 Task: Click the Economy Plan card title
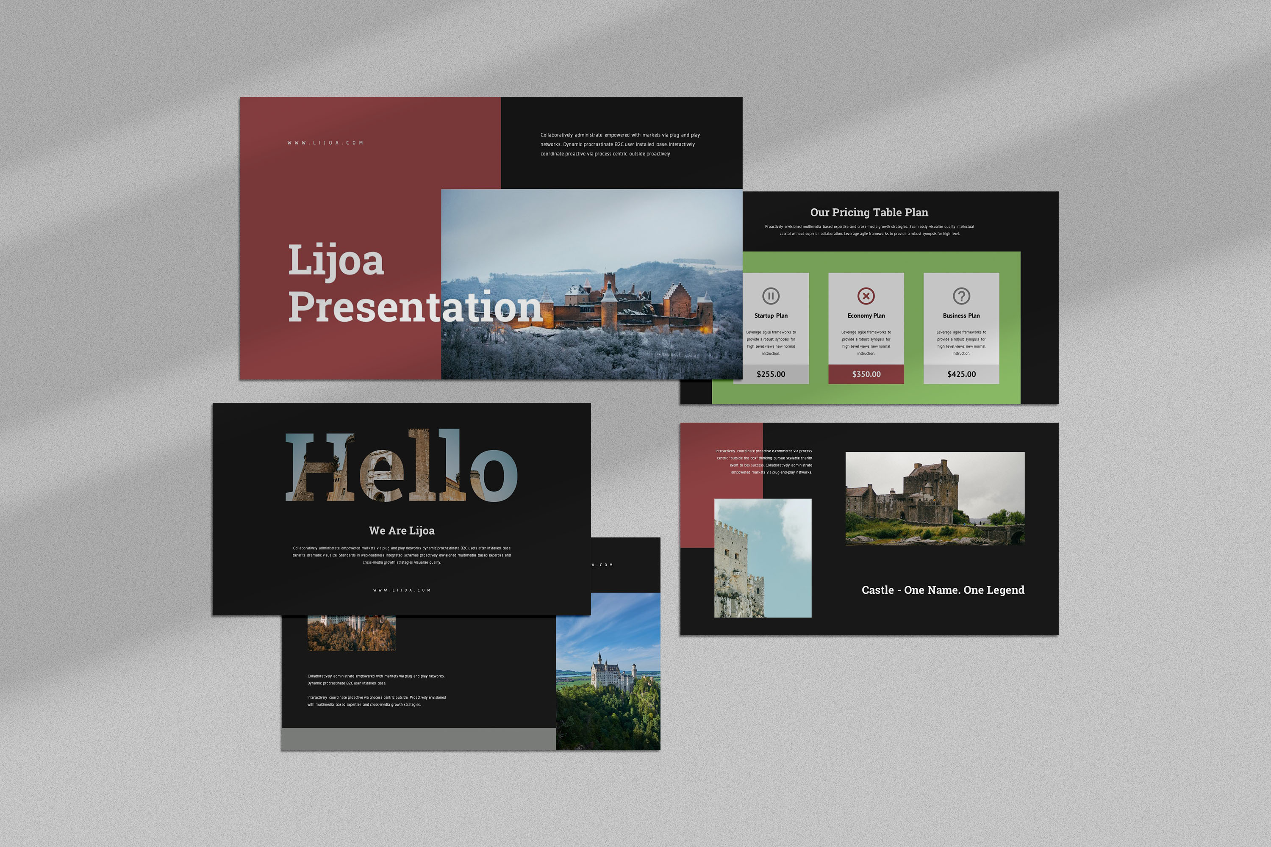pyautogui.click(x=866, y=316)
